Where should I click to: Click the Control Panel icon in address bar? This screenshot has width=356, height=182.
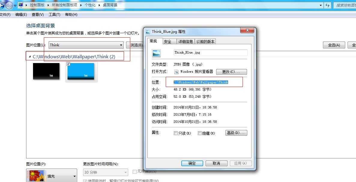pyautogui.click(x=21, y=5)
